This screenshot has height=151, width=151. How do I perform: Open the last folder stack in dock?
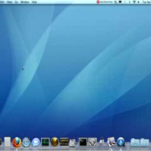coord(145,142)
